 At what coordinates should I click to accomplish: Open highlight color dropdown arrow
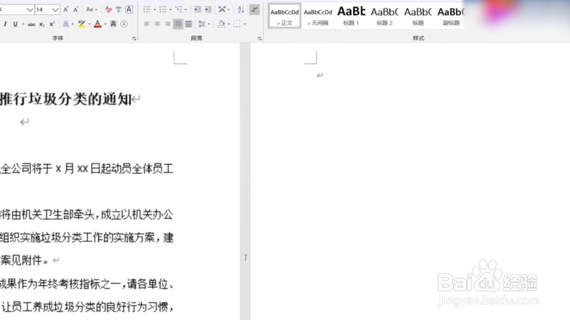point(89,24)
